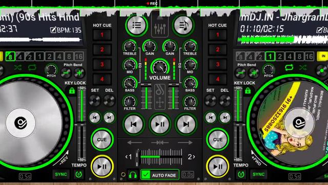Click right deck pitch bend plus

254,73
